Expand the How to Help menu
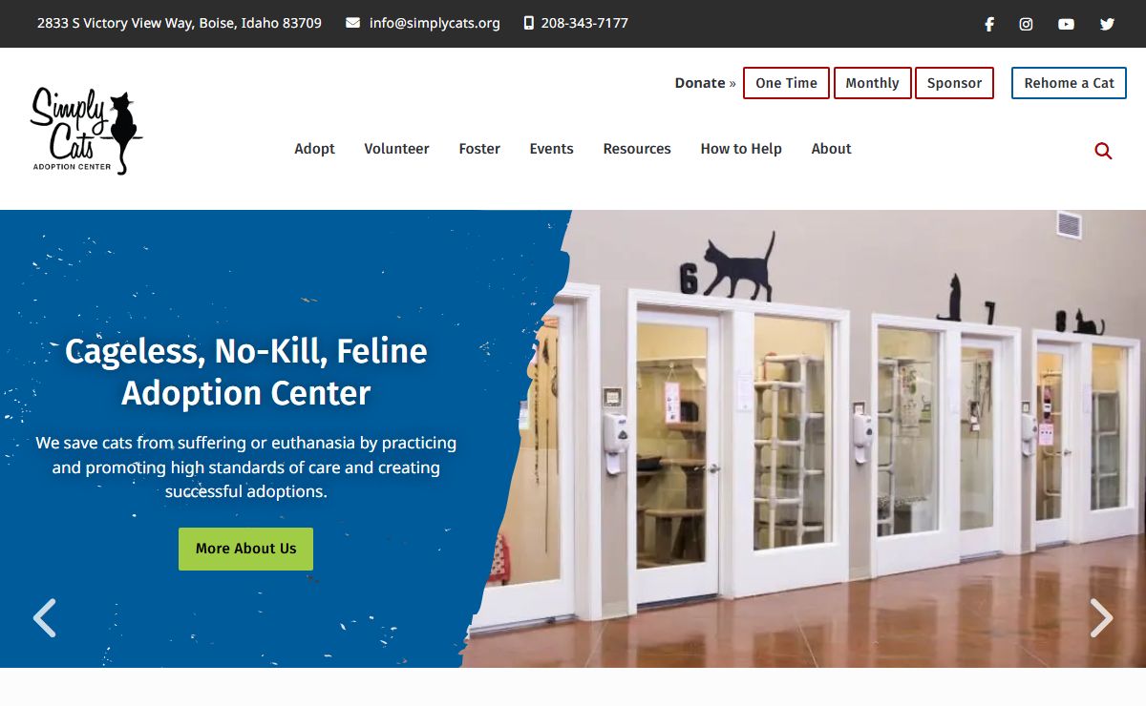This screenshot has width=1146, height=706. [x=741, y=149]
